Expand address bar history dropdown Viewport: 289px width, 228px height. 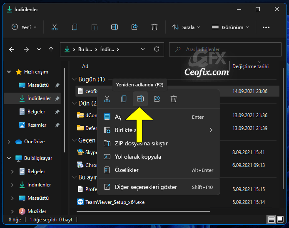click(x=143, y=49)
